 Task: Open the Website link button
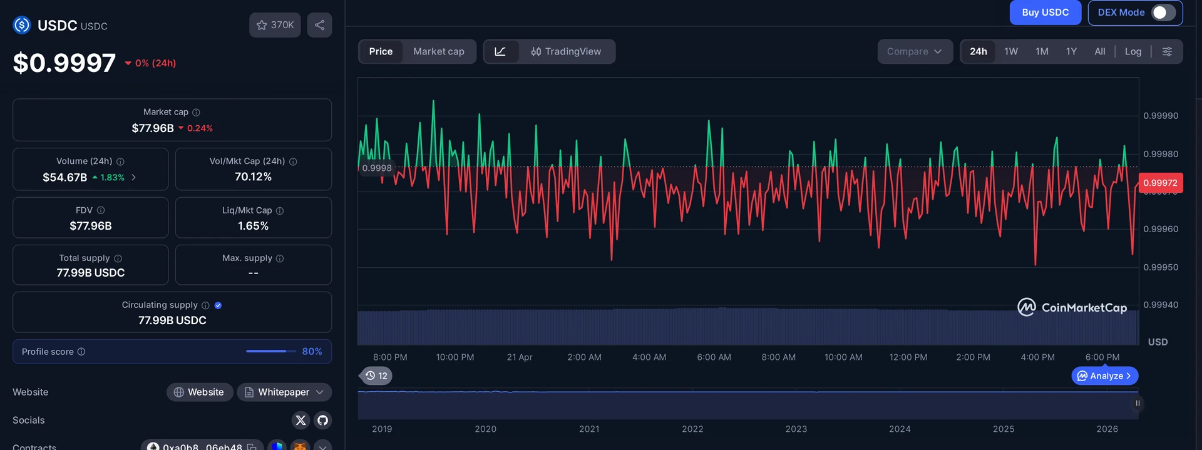click(x=200, y=392)
